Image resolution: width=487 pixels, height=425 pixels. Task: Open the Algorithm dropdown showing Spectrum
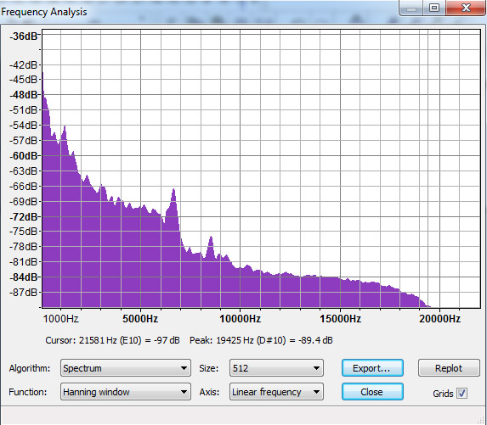pyautogui.click(x=126, y=368)
